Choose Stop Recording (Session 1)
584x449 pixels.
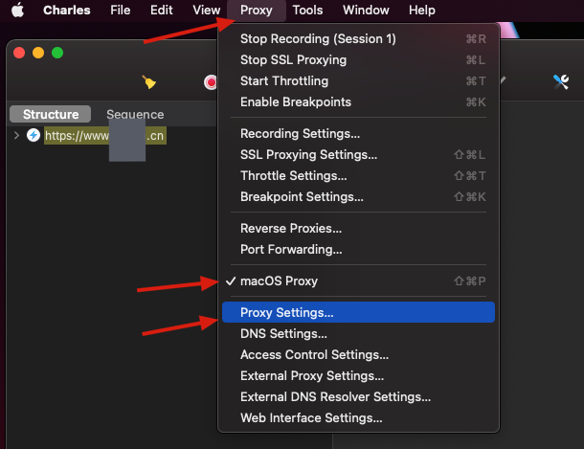[x=358, y=38]
